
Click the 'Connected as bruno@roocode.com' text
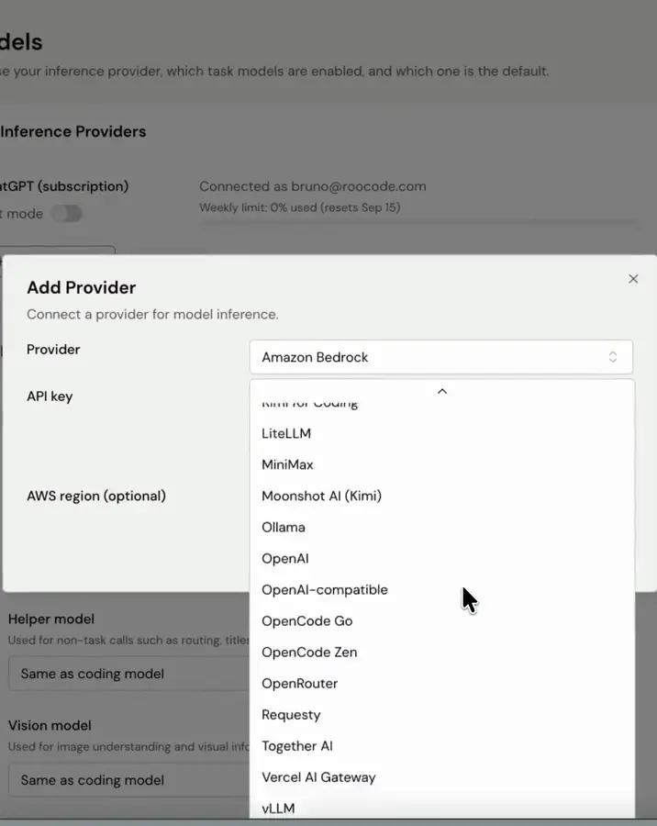[312, 186]
